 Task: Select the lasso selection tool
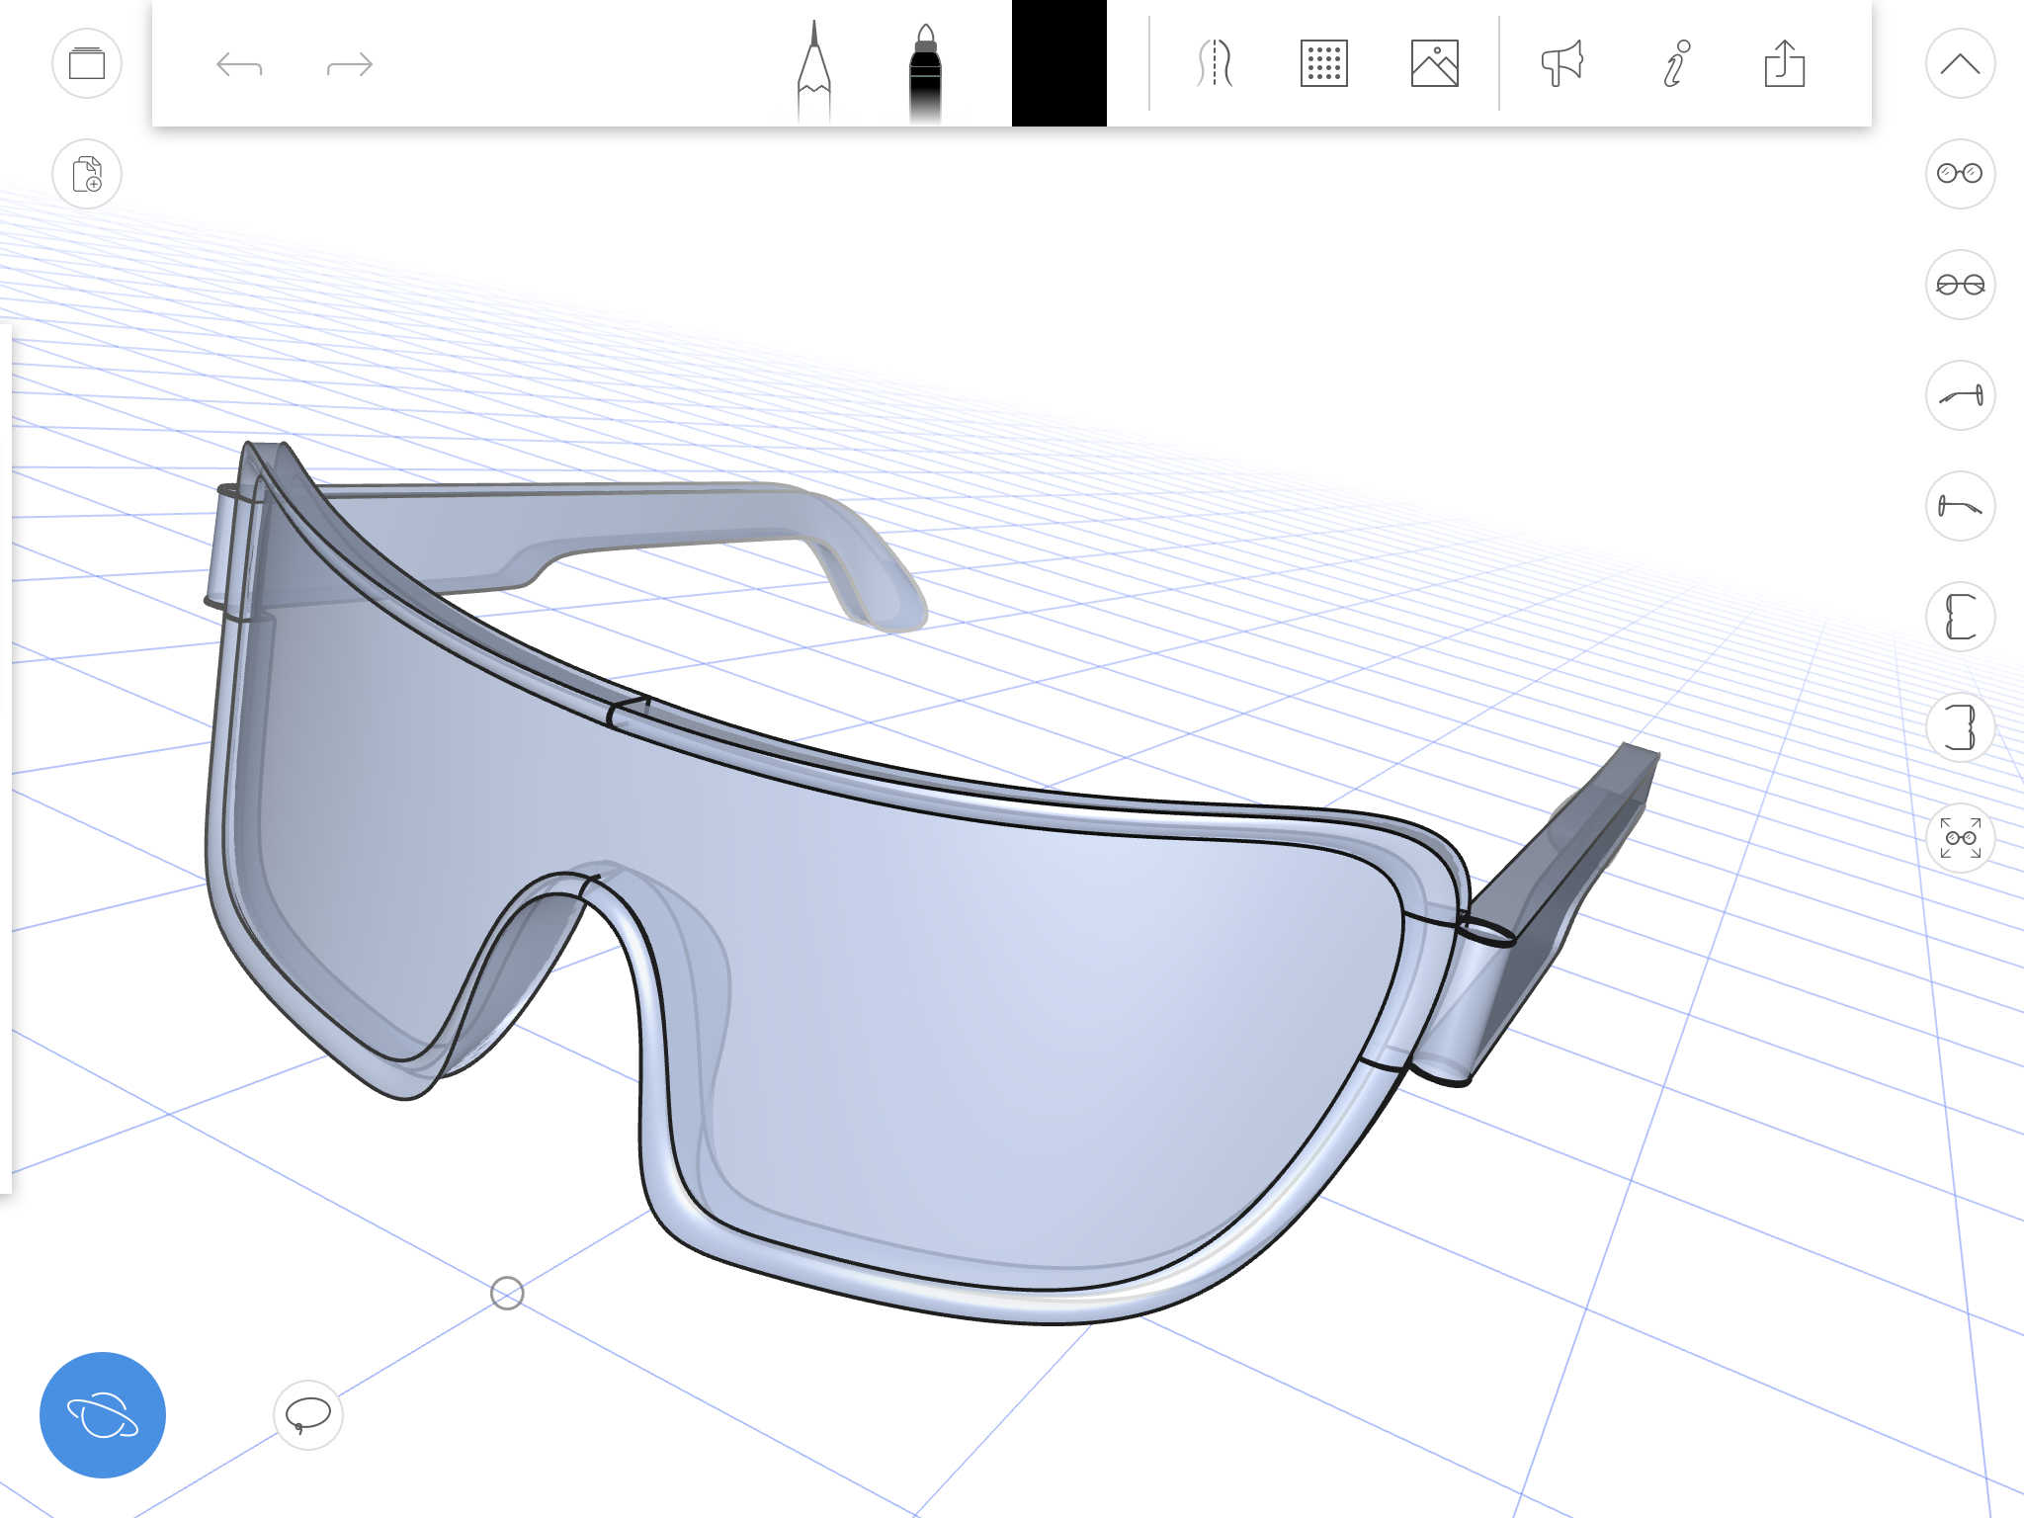pos(307,1415)
